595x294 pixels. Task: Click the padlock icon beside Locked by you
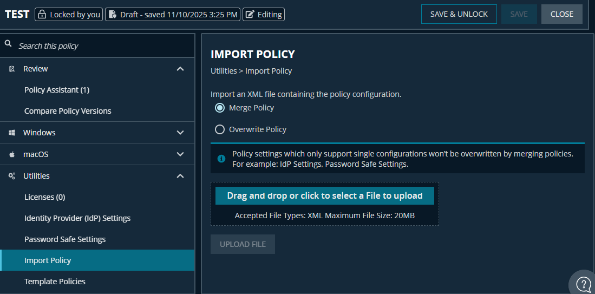click(42, 15)
